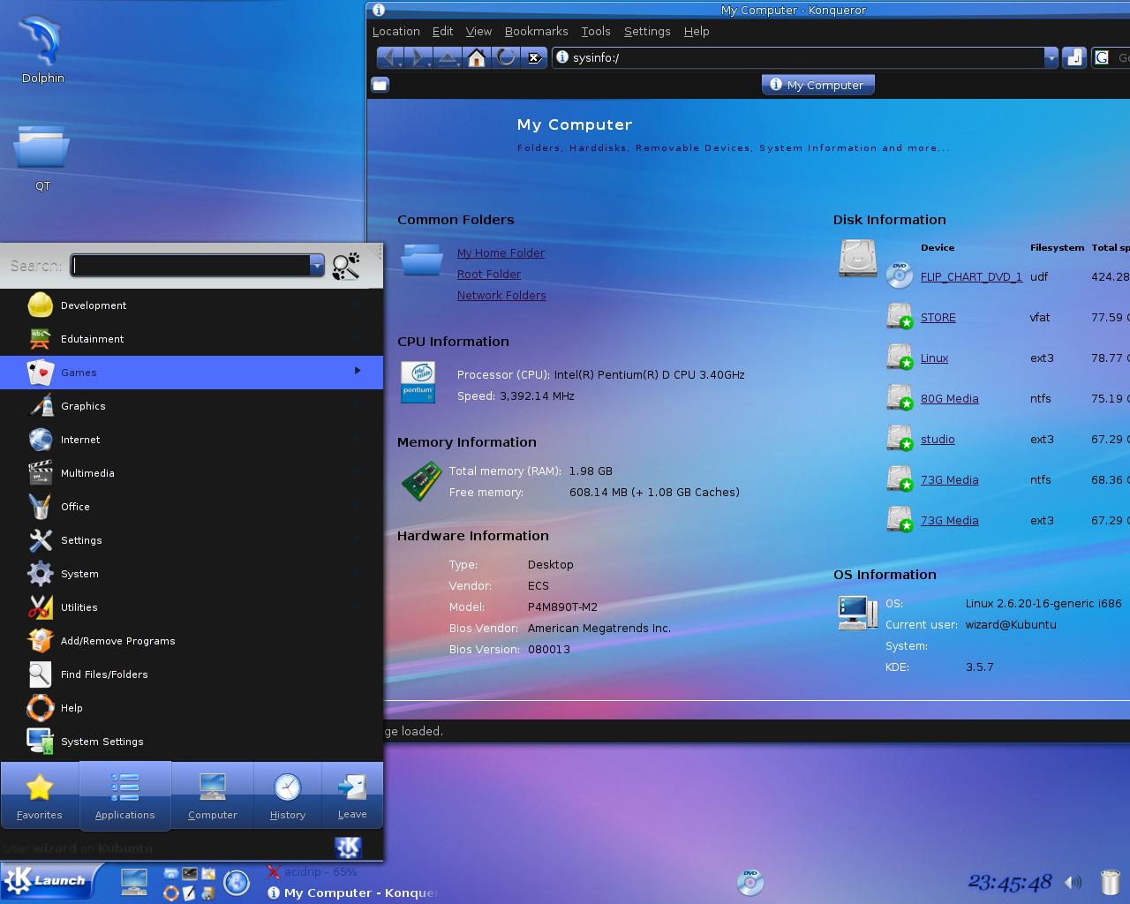Viewport: 1130px width, 904px height.
Task: Click the search paw magnifier icon
Action: (346, 265)
